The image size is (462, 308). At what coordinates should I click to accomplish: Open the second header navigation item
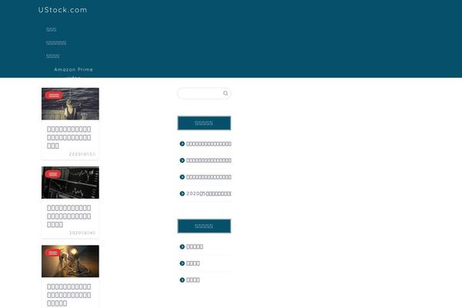pyautogui.click(x=56, y=43)
